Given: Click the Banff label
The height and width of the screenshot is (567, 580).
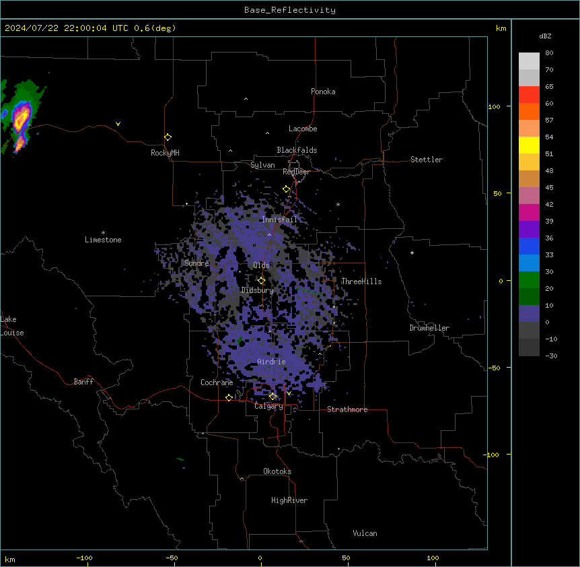Looking at the screenshot, I should click(x=83, y=382).
